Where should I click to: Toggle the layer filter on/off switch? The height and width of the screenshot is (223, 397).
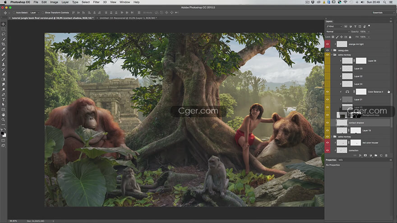click(369, 26)
